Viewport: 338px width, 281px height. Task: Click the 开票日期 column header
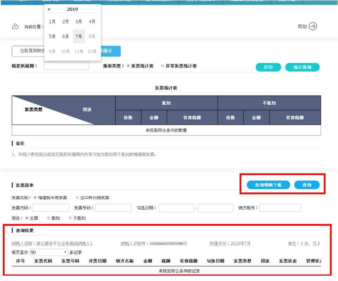coord(97,261)
